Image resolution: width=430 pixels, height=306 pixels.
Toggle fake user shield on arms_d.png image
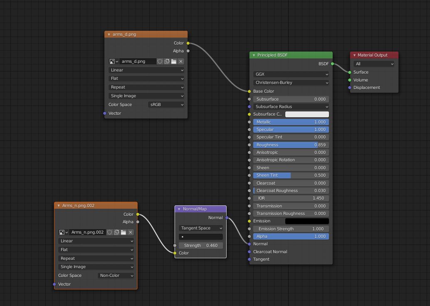coord(160,62)
